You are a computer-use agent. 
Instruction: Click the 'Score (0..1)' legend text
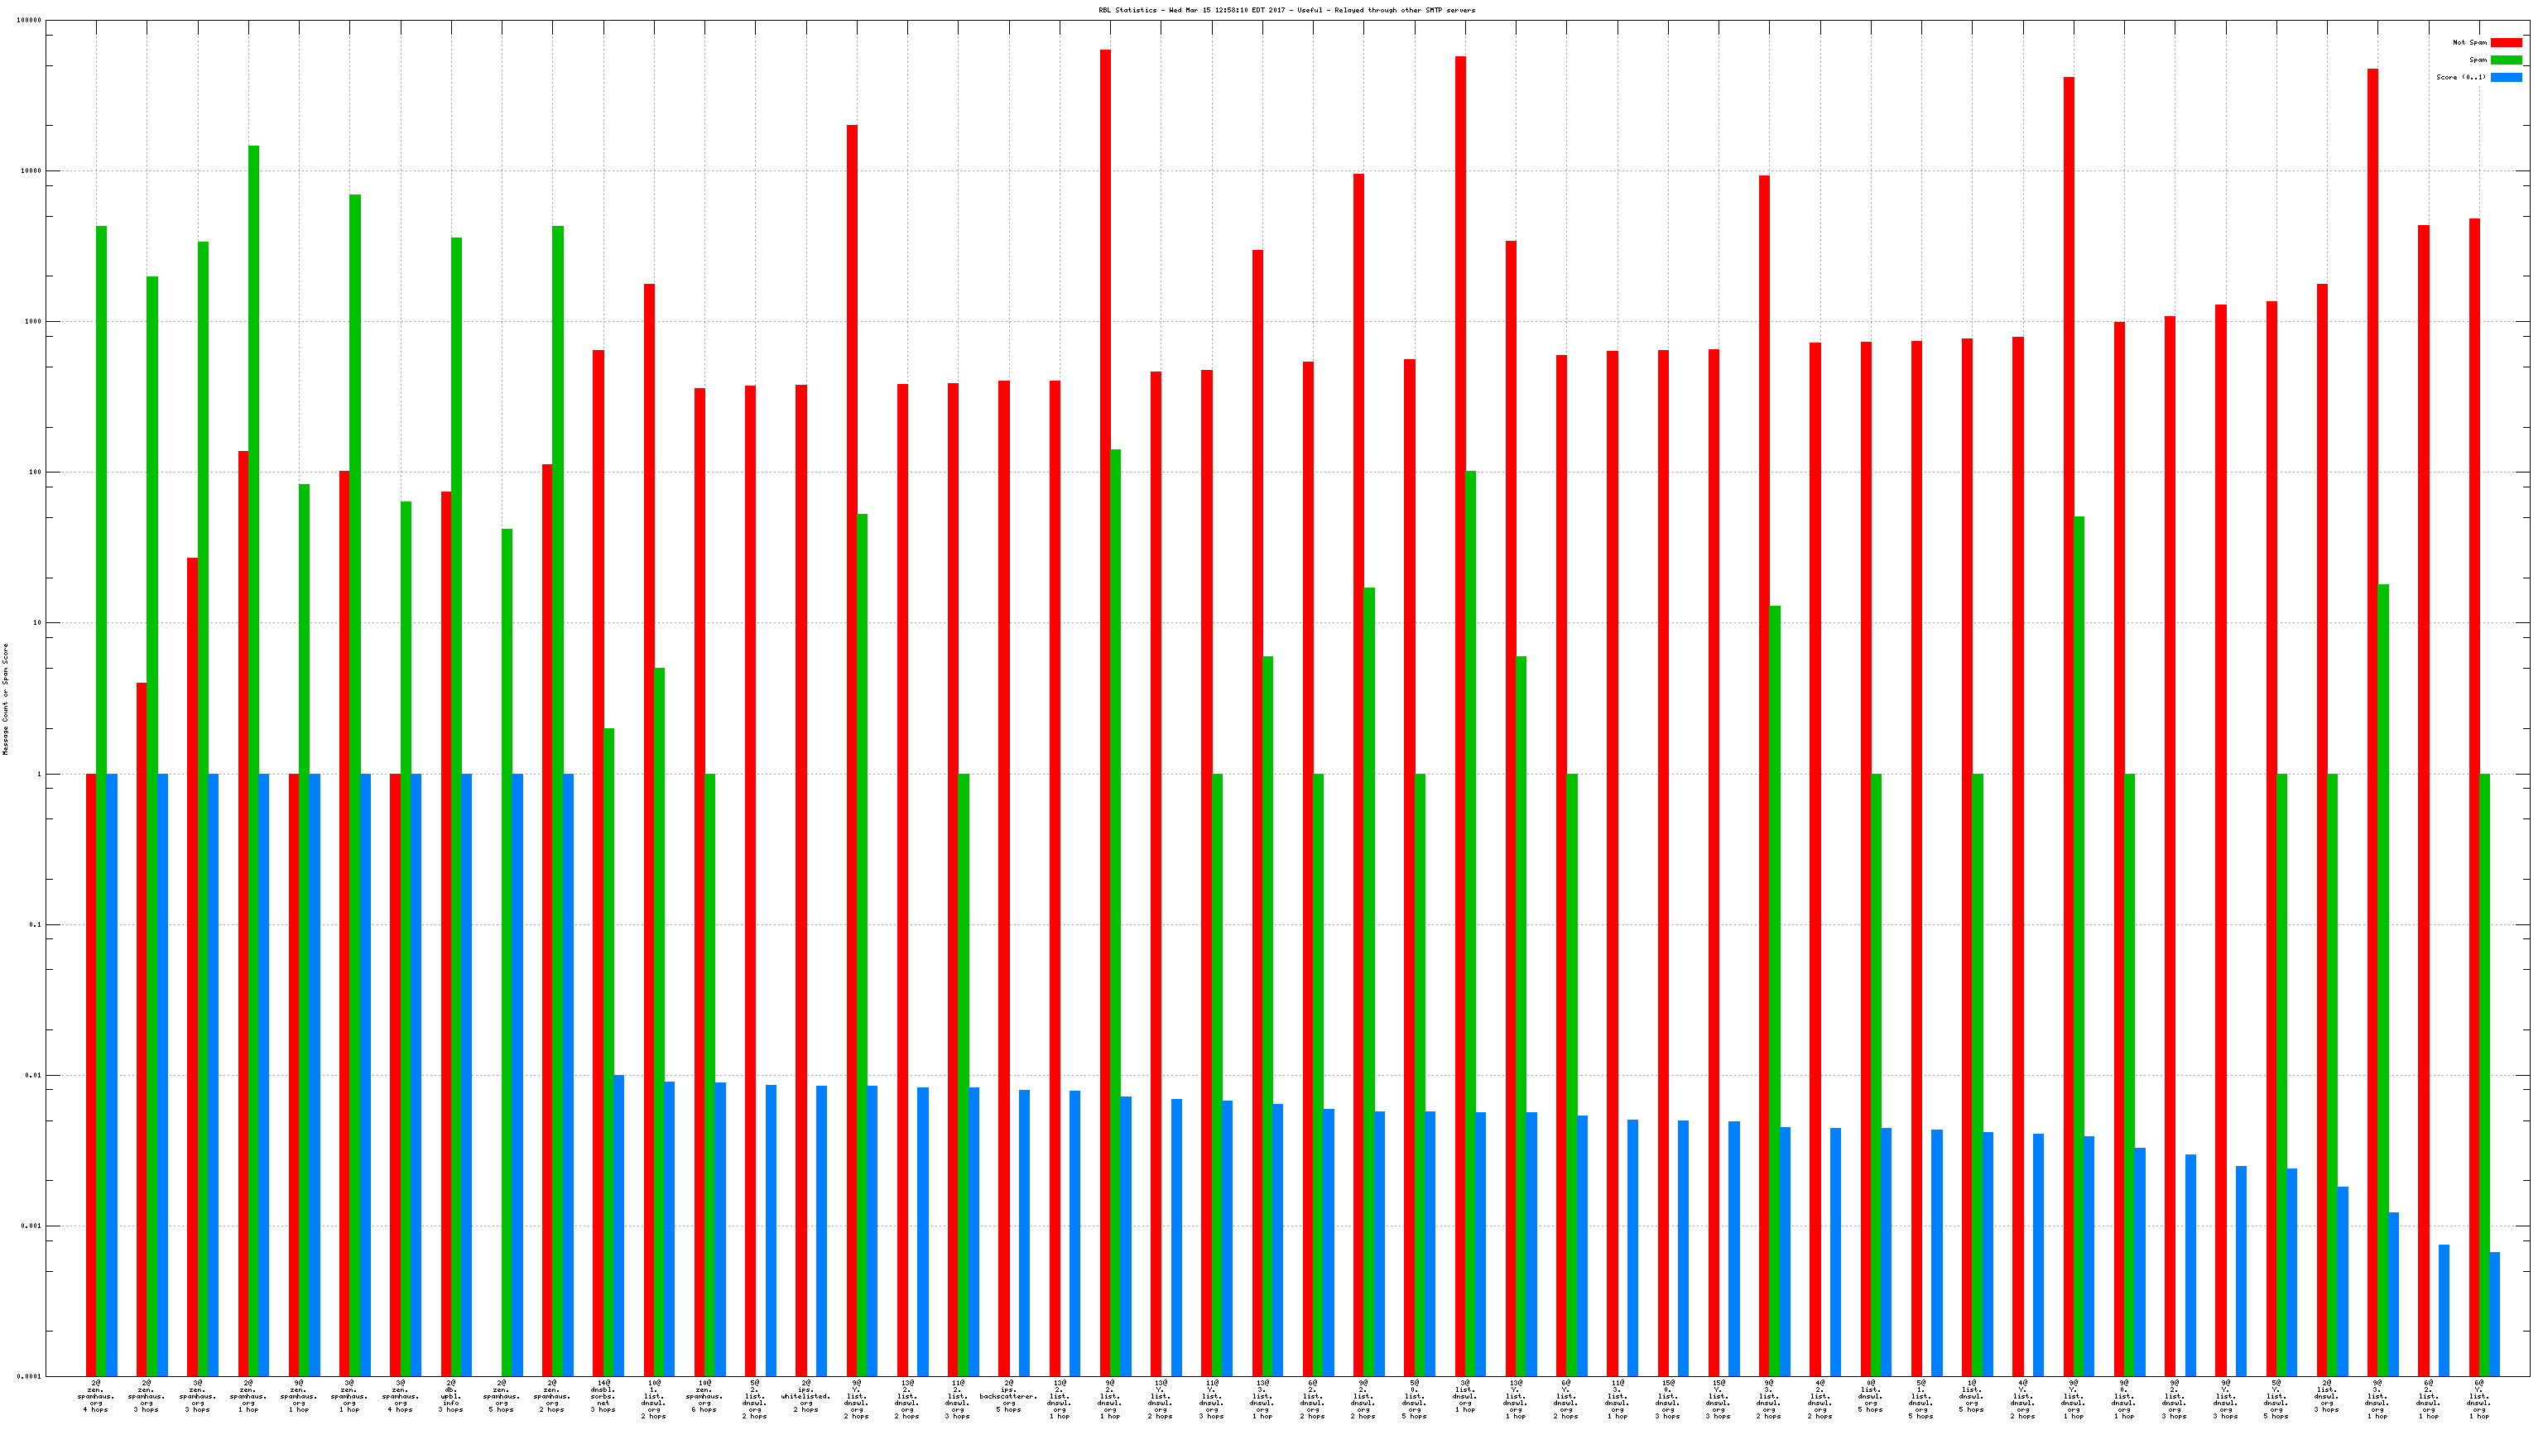(2460, 77)
